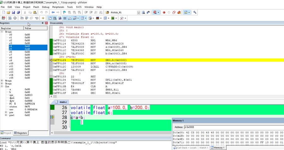
Task: Expand the Wregs tree node
Action: [2, 81]
